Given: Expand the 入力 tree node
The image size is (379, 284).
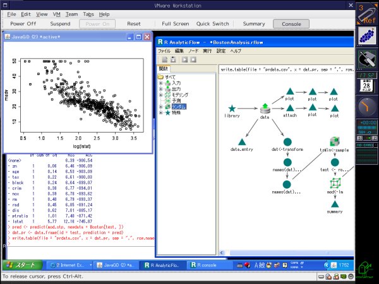Looking at the screenshot, I should [x=160, y=83].
